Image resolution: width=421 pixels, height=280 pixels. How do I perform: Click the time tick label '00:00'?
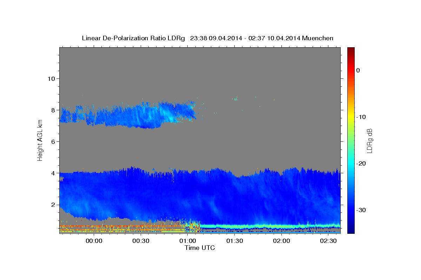click(x=94, y=241)
